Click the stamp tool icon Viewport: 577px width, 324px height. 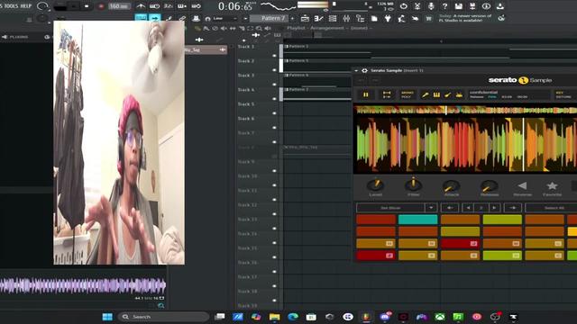click(x=197, y=18)
